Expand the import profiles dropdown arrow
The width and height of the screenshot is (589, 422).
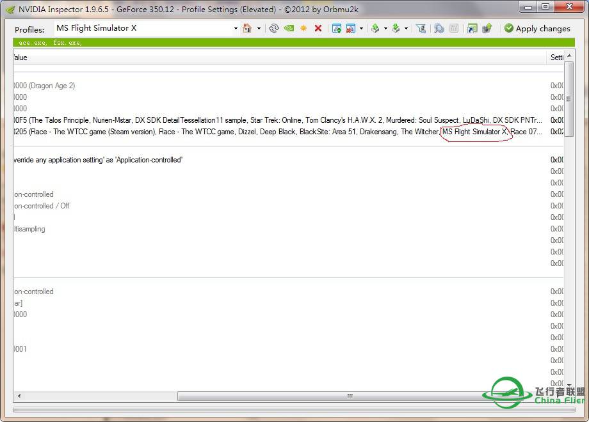click(x=406, y=28)
